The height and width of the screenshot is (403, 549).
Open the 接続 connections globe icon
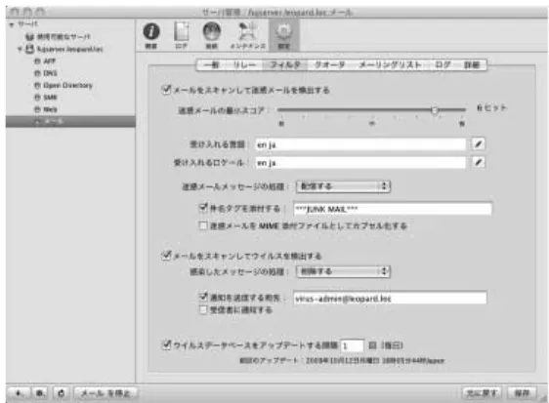[x=211, y=35]
